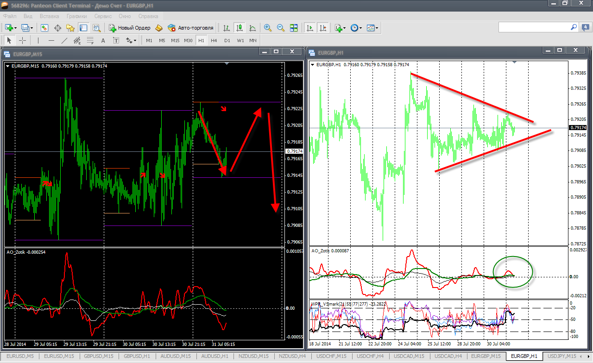
Task: Tile chart windows using the grid icon
Action: click(294, 28)
